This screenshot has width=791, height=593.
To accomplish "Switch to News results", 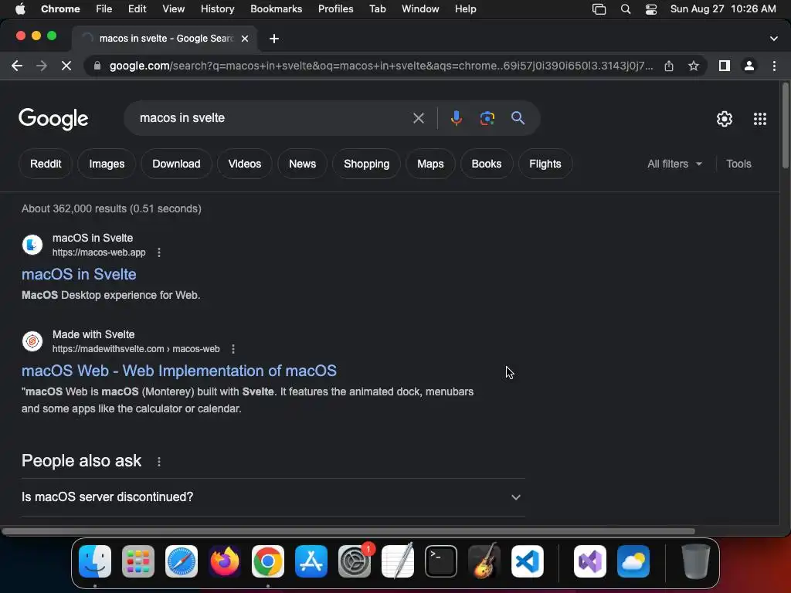I will pyautogui.click(x=302, y=164).
